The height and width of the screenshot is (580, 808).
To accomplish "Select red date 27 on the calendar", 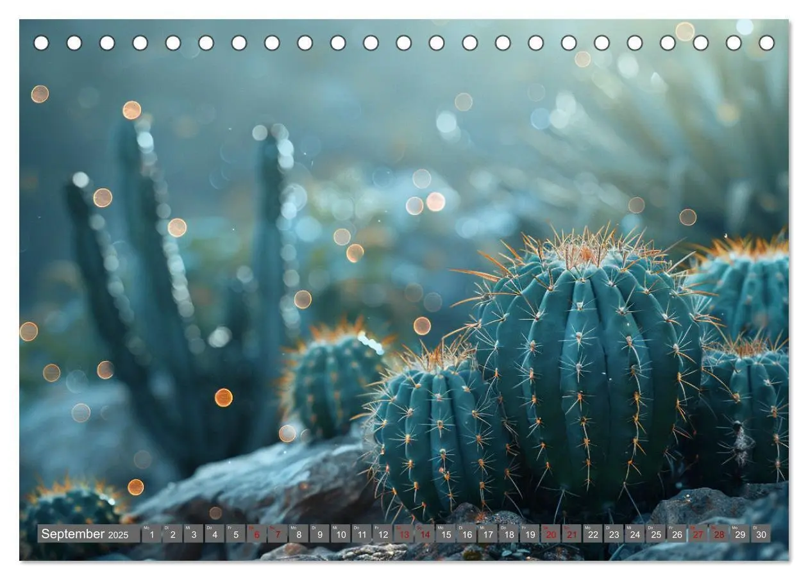I will [698, 534].
